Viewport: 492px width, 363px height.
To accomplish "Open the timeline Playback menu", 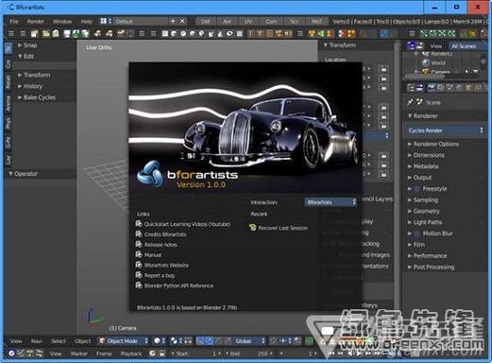I will tap(131, 354).
